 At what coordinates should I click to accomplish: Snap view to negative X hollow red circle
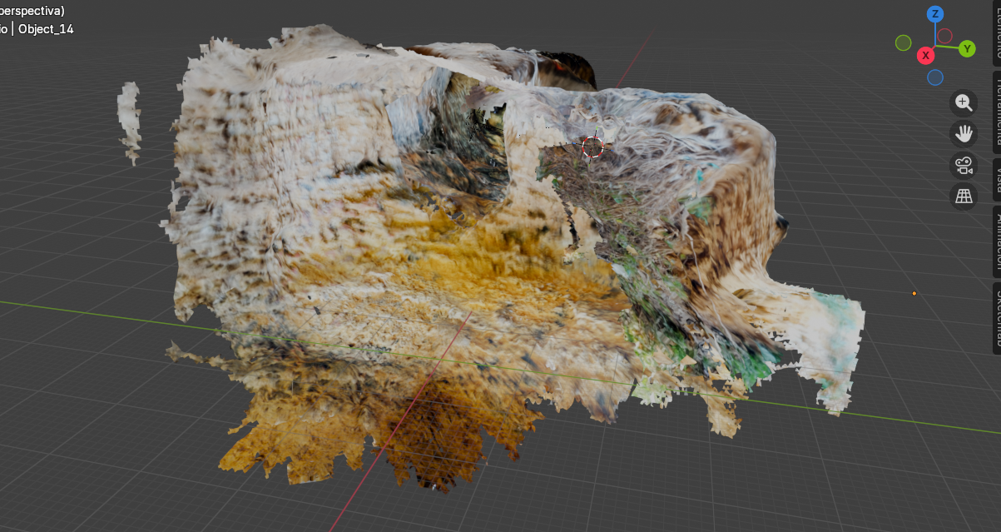click(x=945, y=36)
